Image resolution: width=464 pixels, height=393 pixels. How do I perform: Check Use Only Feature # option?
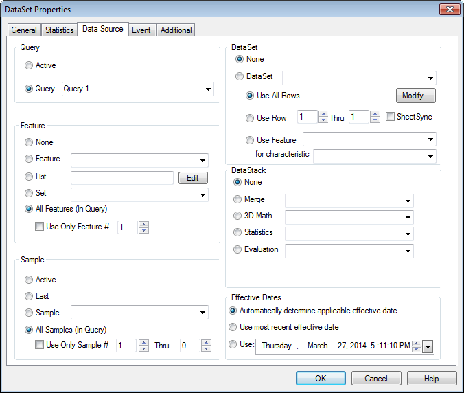[40, 227]
